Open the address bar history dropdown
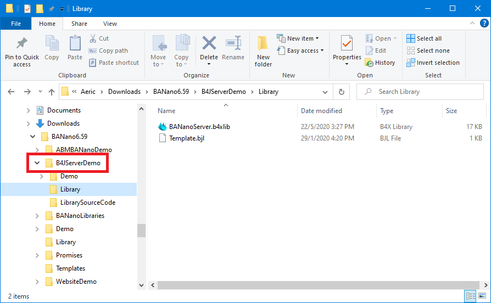Viewport: 491px width, 303px height. tap(325, 92)
